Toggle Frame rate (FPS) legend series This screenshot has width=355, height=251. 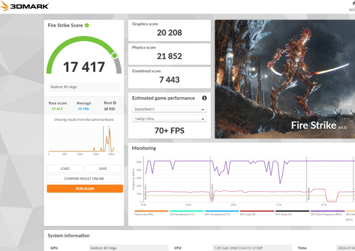point(151,213)
